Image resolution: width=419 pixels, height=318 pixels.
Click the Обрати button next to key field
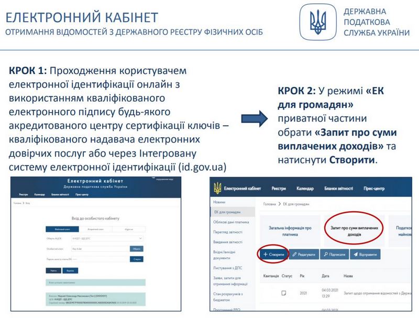[136, 248]
